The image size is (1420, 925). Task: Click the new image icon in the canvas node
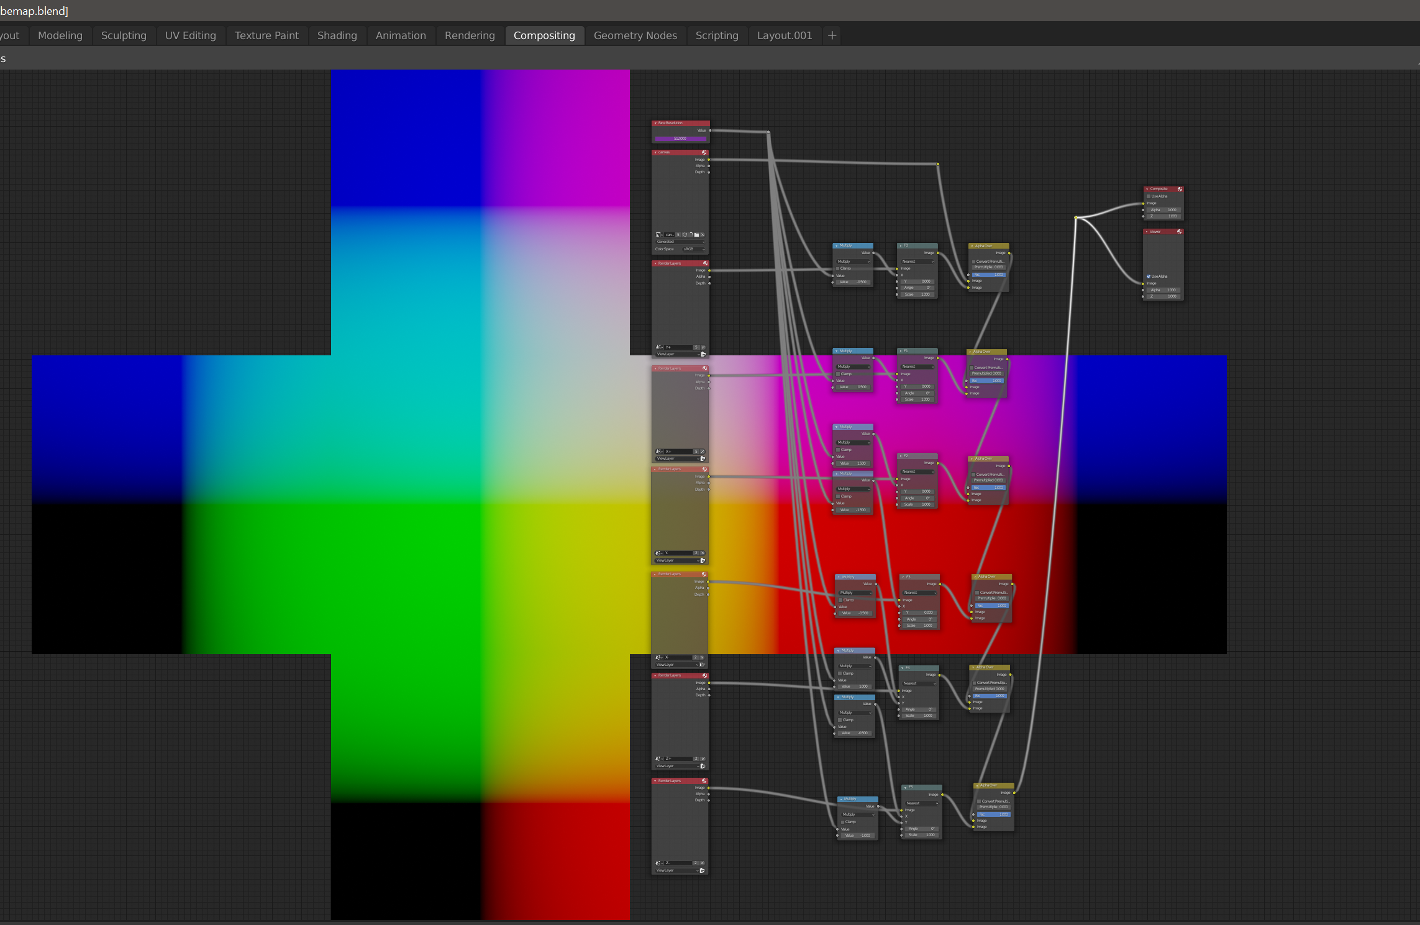tap(691, 235)
